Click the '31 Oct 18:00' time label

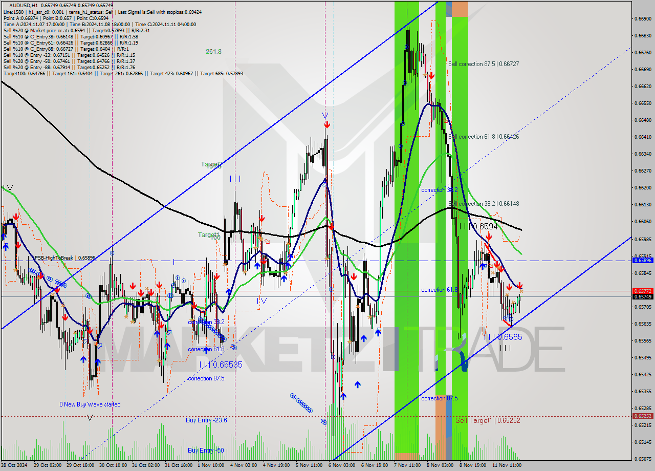(178, 465)
